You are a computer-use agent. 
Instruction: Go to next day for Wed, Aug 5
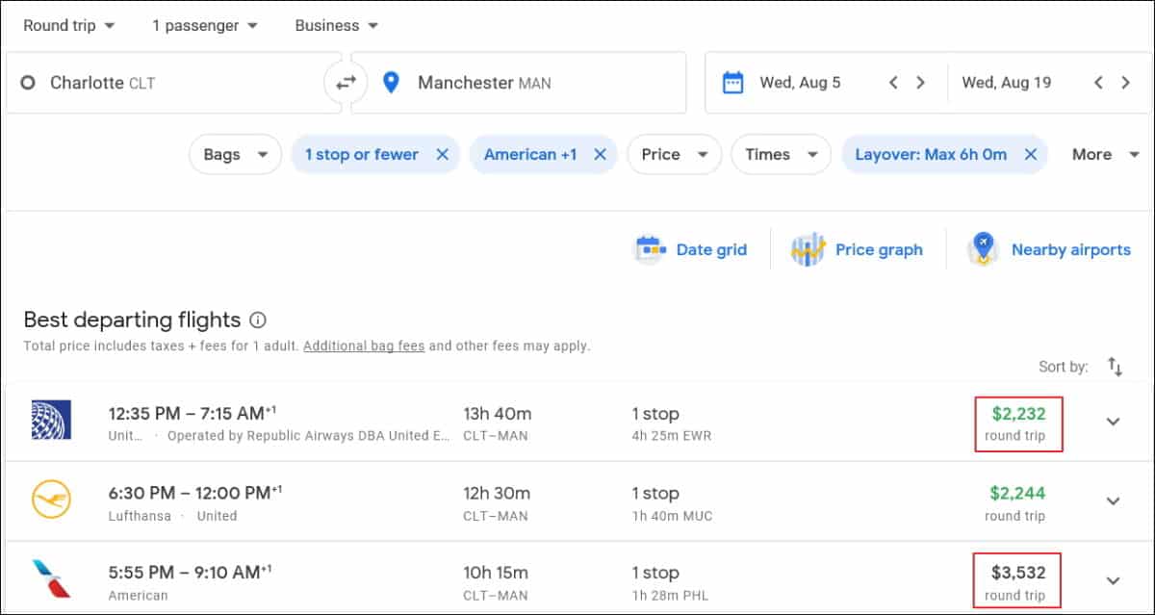pos(920,83)
